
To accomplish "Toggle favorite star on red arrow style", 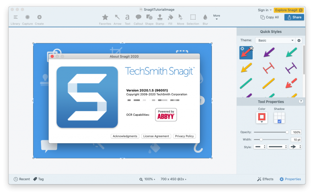I will (251, 48).
